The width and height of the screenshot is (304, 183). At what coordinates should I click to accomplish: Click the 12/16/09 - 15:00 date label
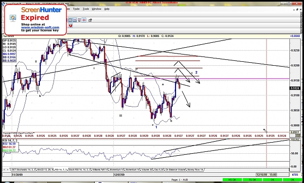tap(267, 175)
